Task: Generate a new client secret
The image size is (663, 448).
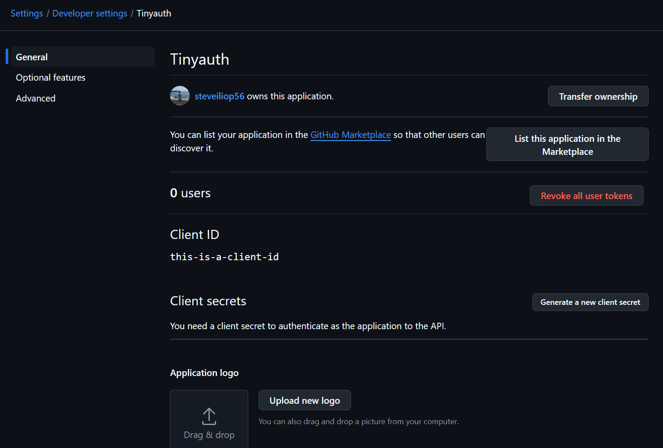Action: point(590,302)
